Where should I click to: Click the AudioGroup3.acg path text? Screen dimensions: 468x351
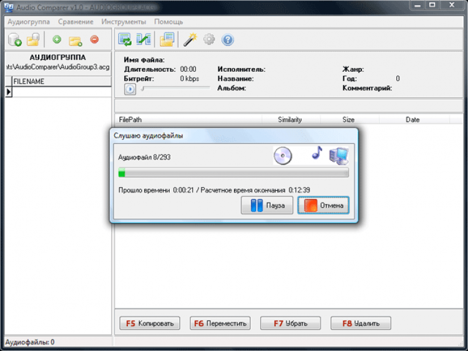58,67
